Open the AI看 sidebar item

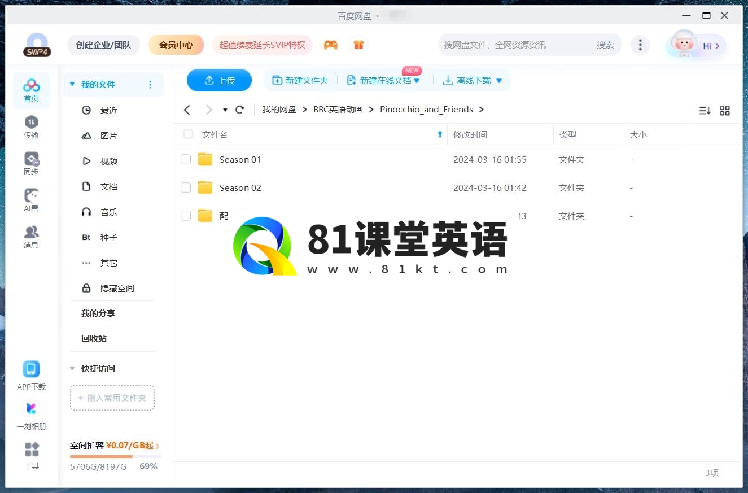point(31,200)
